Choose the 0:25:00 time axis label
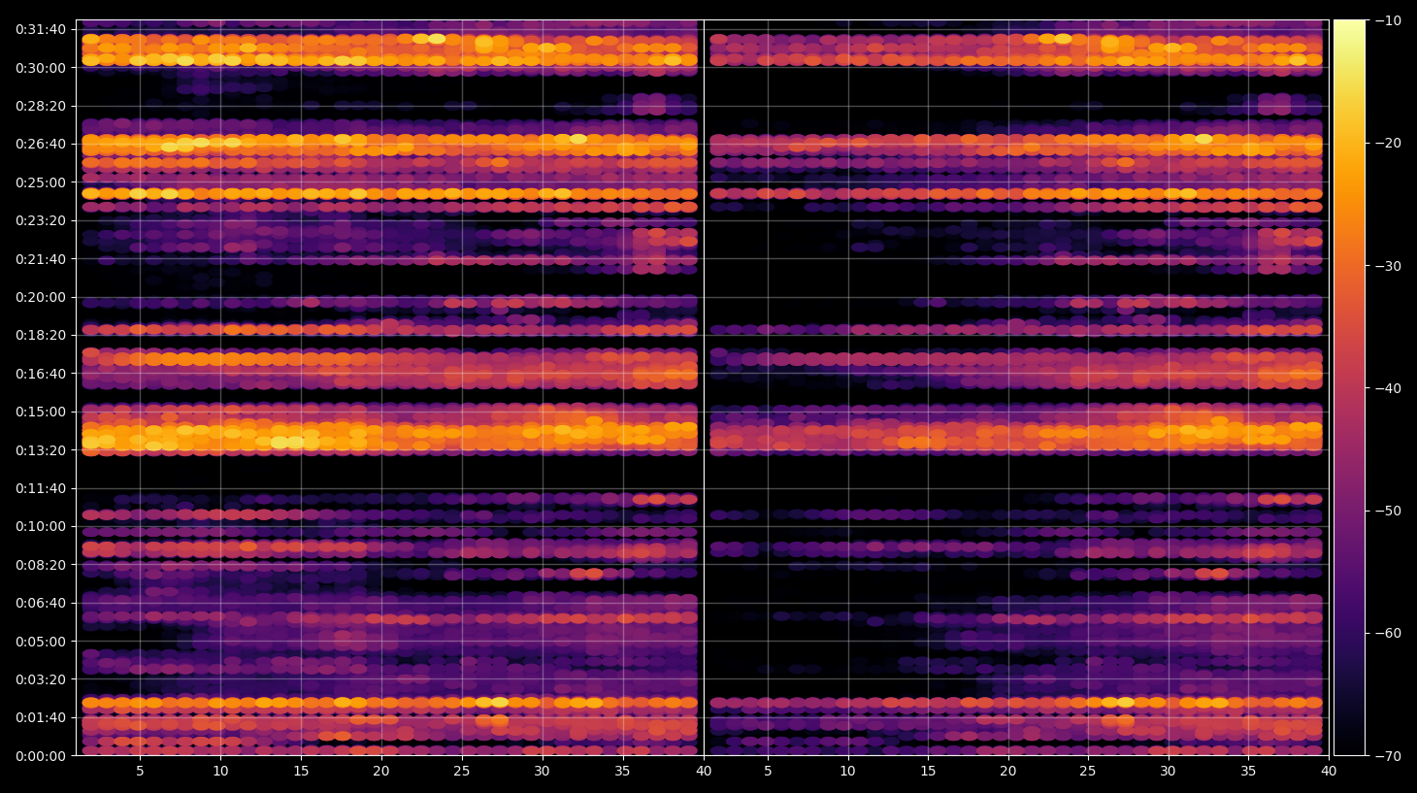This screenshot has height=793, width=1417. pyautogui.click(x=41, y=182)
